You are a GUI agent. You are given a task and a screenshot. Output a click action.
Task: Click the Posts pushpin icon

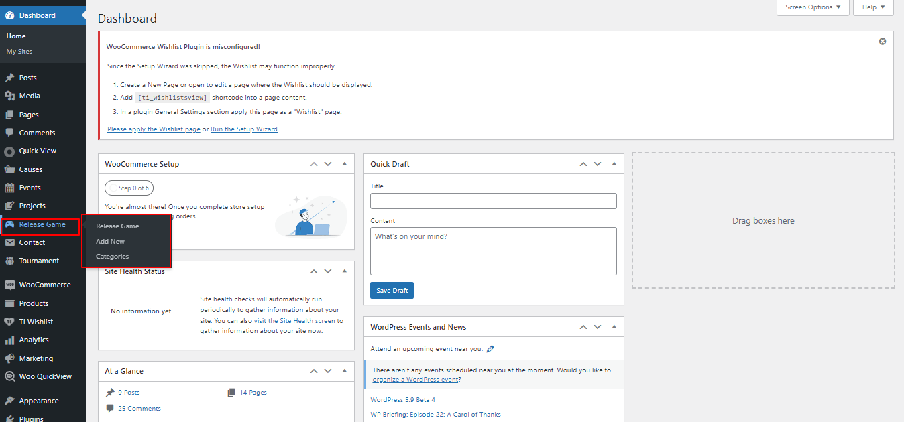click(x=9, y=78)
